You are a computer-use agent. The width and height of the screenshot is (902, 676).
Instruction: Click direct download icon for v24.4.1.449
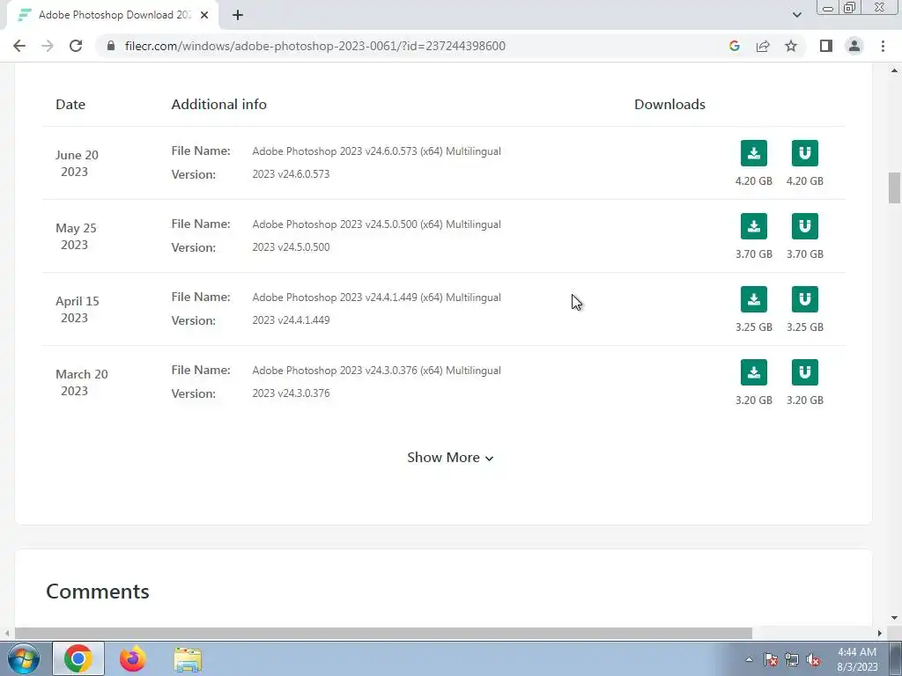point(754,299)
